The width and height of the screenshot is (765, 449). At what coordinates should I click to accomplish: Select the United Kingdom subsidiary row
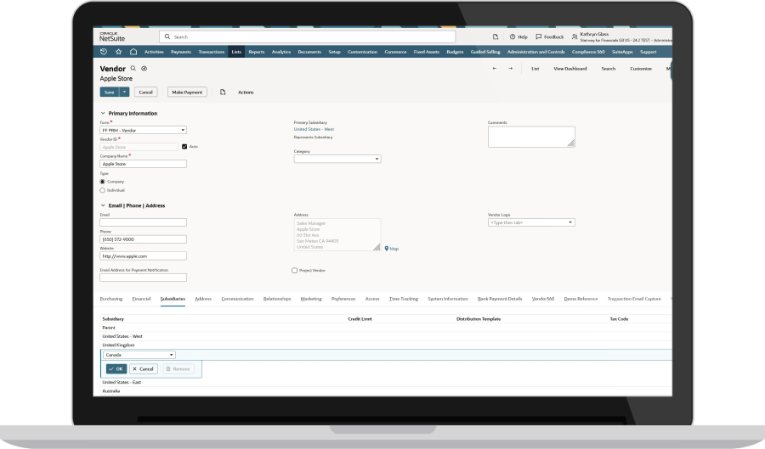coord(386,345)
